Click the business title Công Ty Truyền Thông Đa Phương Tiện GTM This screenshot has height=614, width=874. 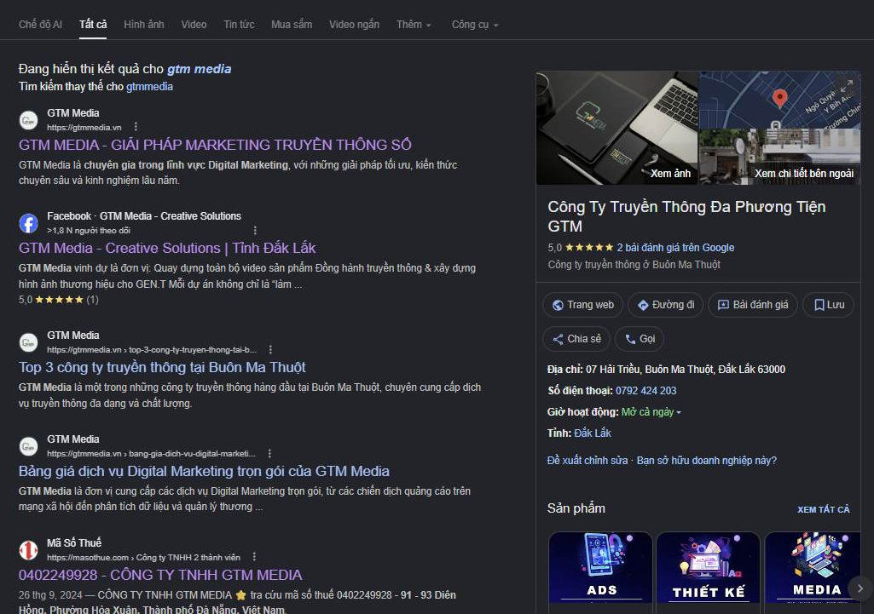686,216
